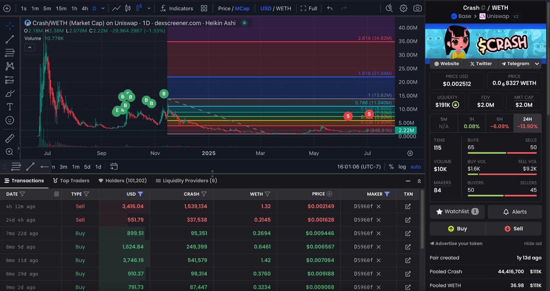Switch chart to MCap mode
Viewport: 550px width, 291px height.
(242, 8)
